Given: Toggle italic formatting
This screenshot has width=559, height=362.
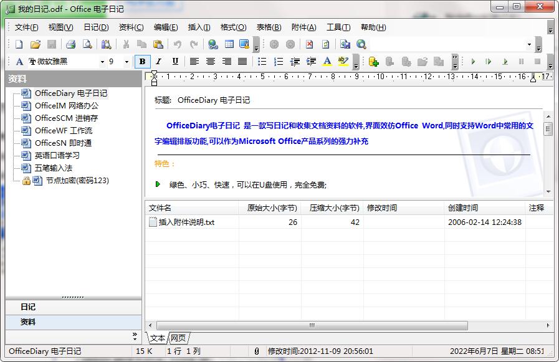Looking at the screenshot, I should coord(159,62).
